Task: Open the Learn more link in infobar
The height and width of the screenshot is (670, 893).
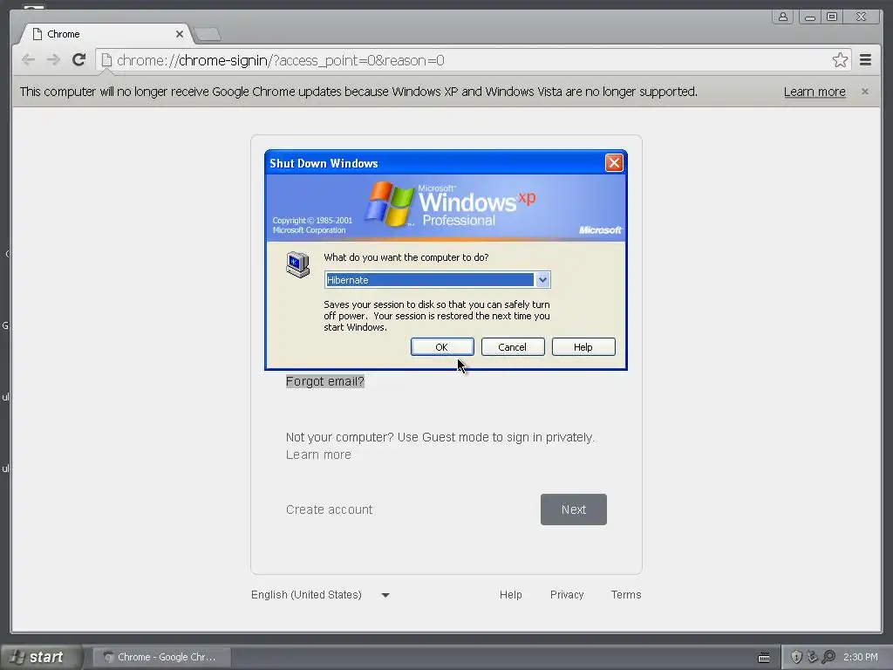Action: (815, 92)
